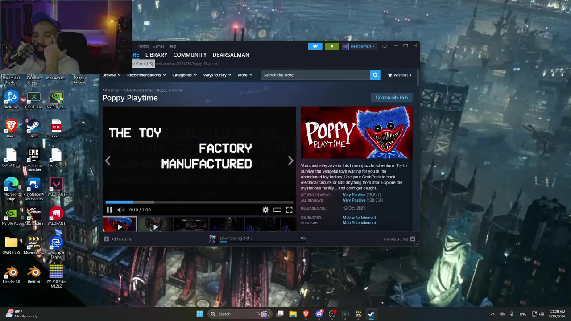
Task: Open the taskbar clock and date
Action: [558, 314]
